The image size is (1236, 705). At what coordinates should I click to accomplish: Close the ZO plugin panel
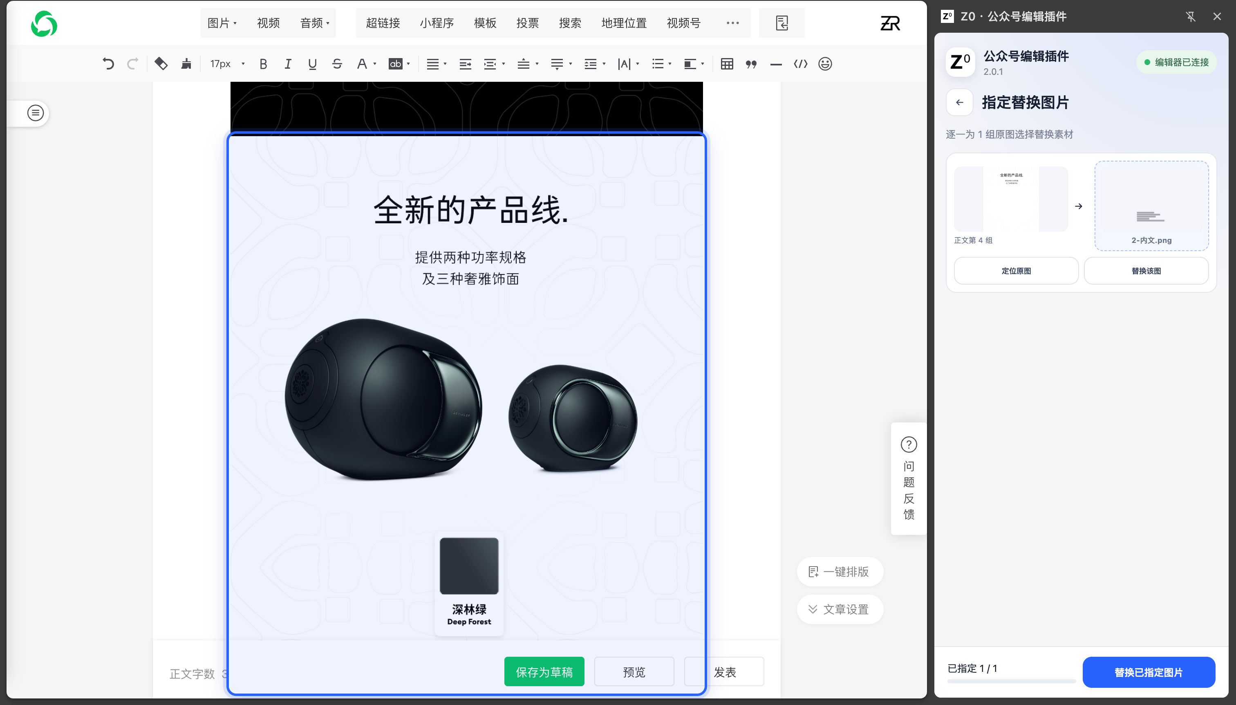[x=1217, y=16]
